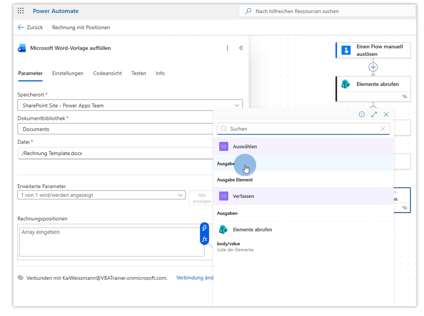Image resolution: width=424 pixels, height=316 pixels.
Task: Click the Auswählen action icon
Action: [224, 146]
